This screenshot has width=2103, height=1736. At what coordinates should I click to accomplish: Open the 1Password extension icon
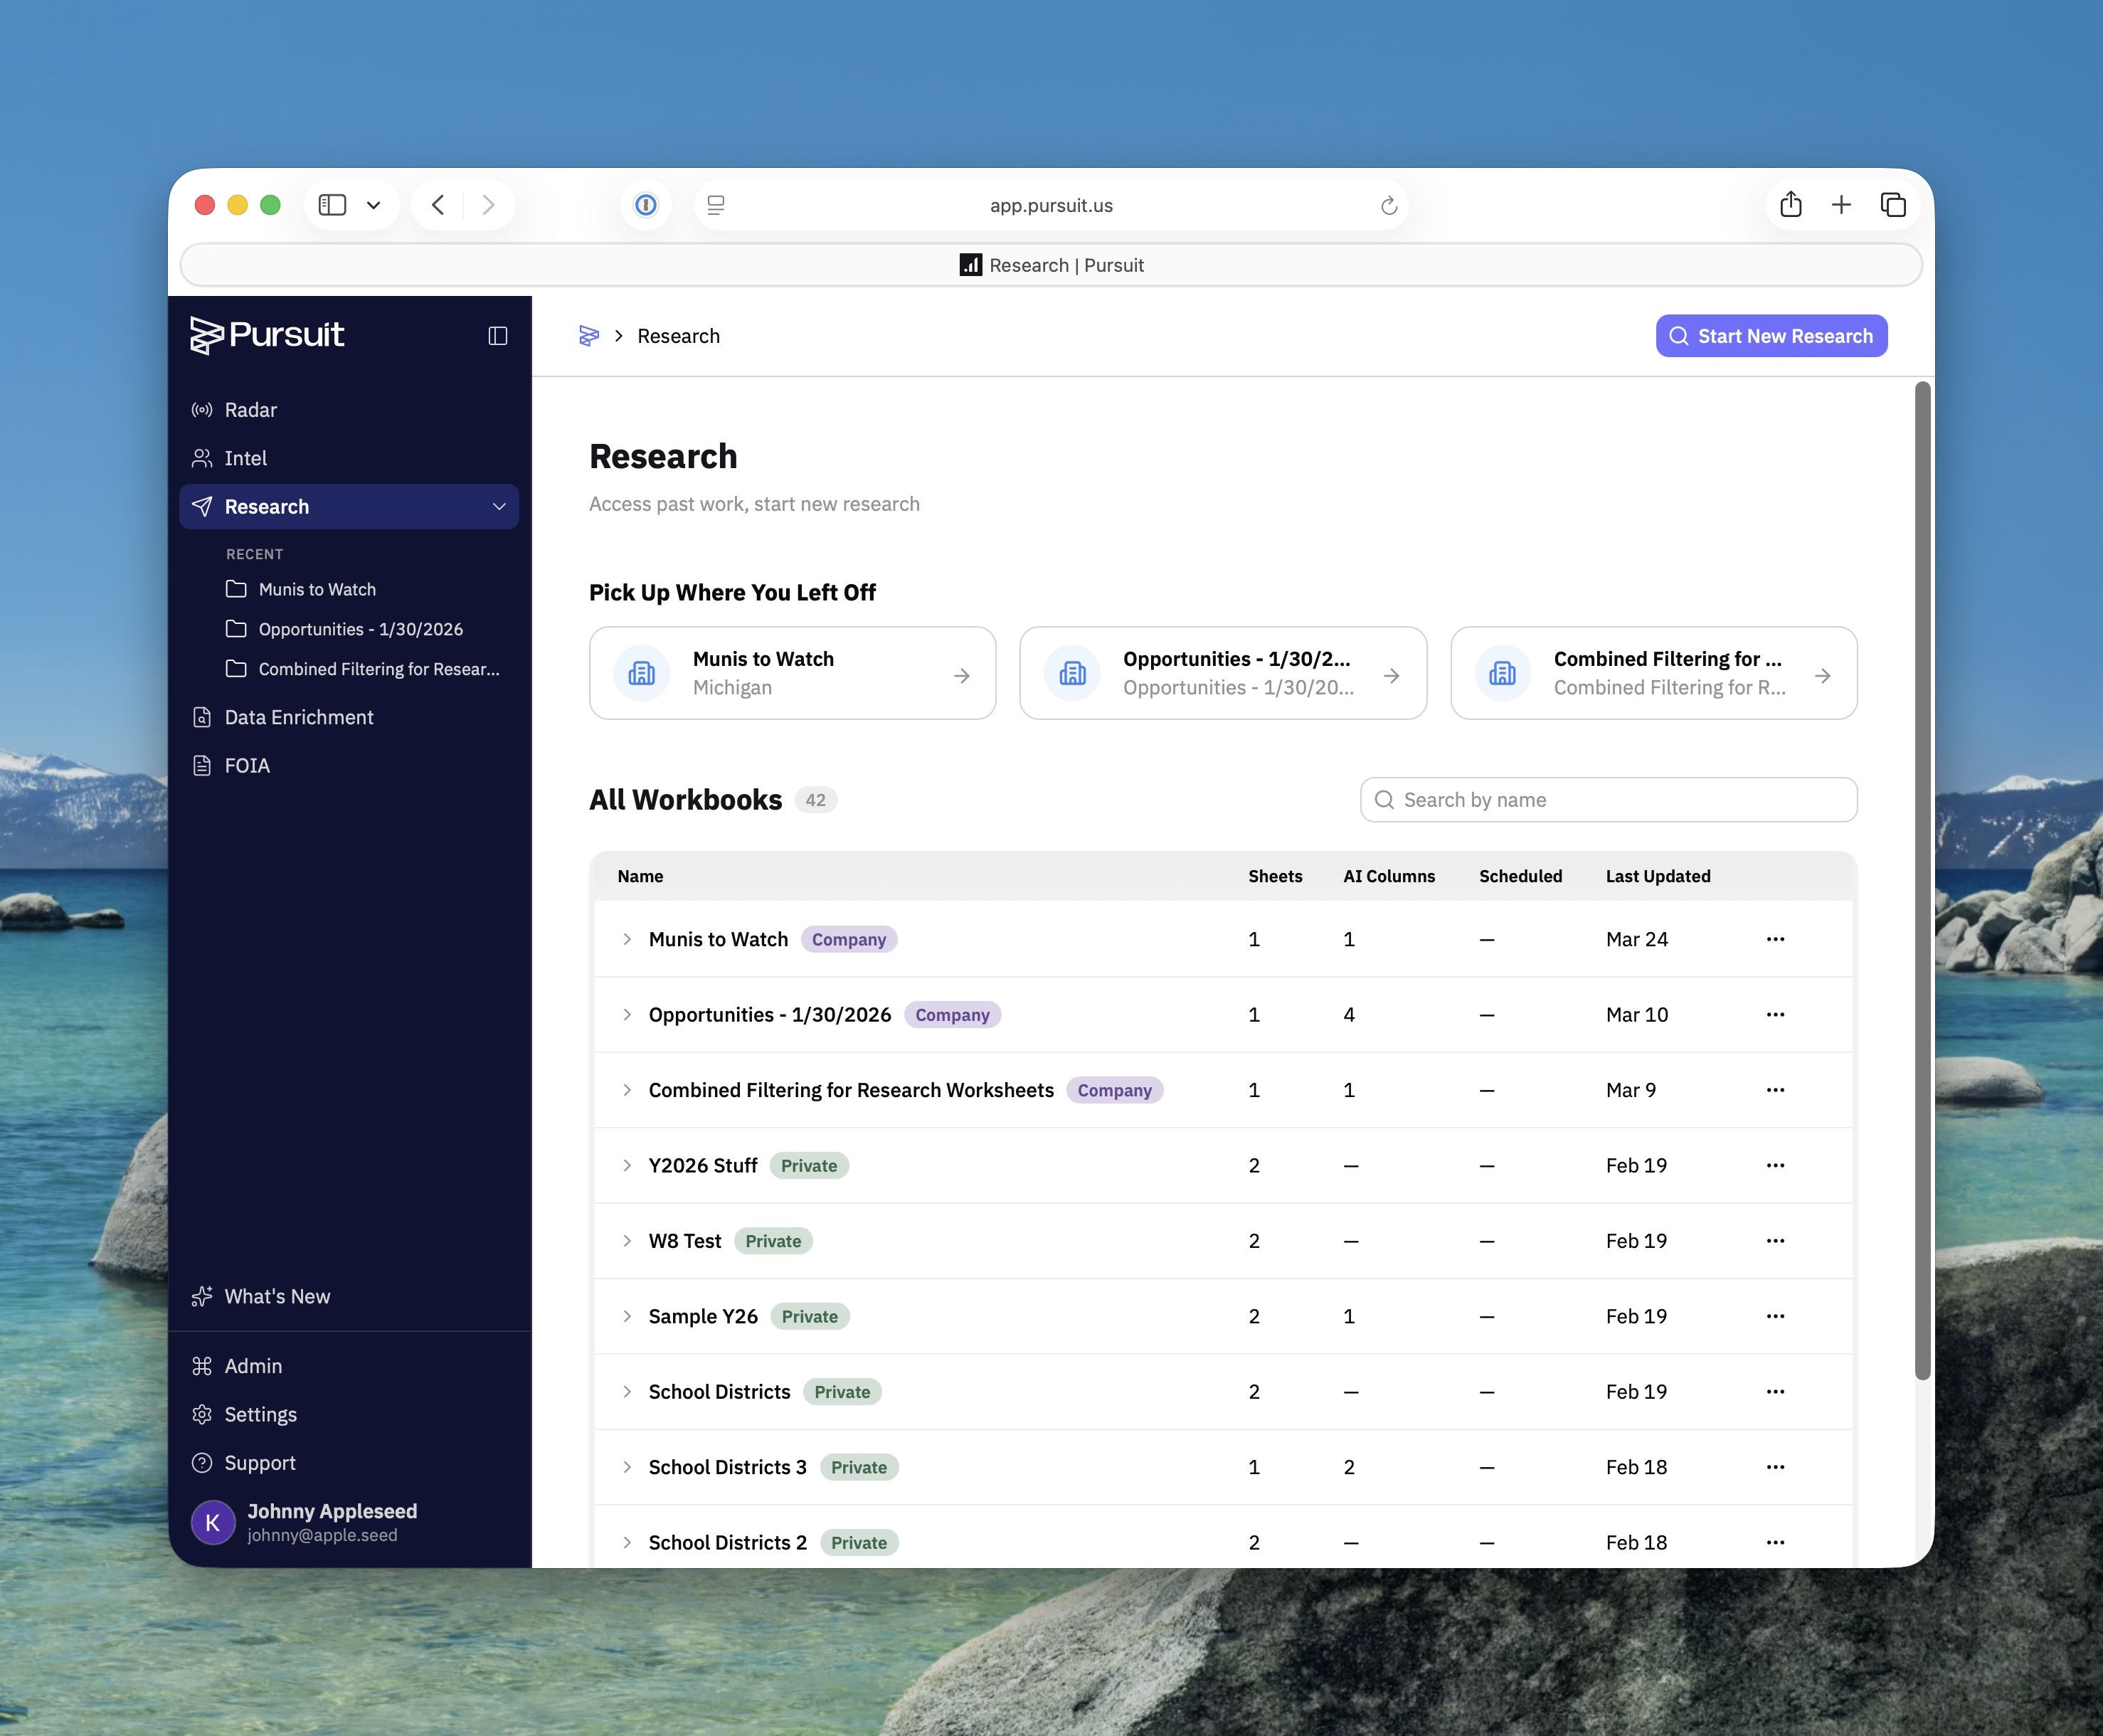click(x=646, y=205)
